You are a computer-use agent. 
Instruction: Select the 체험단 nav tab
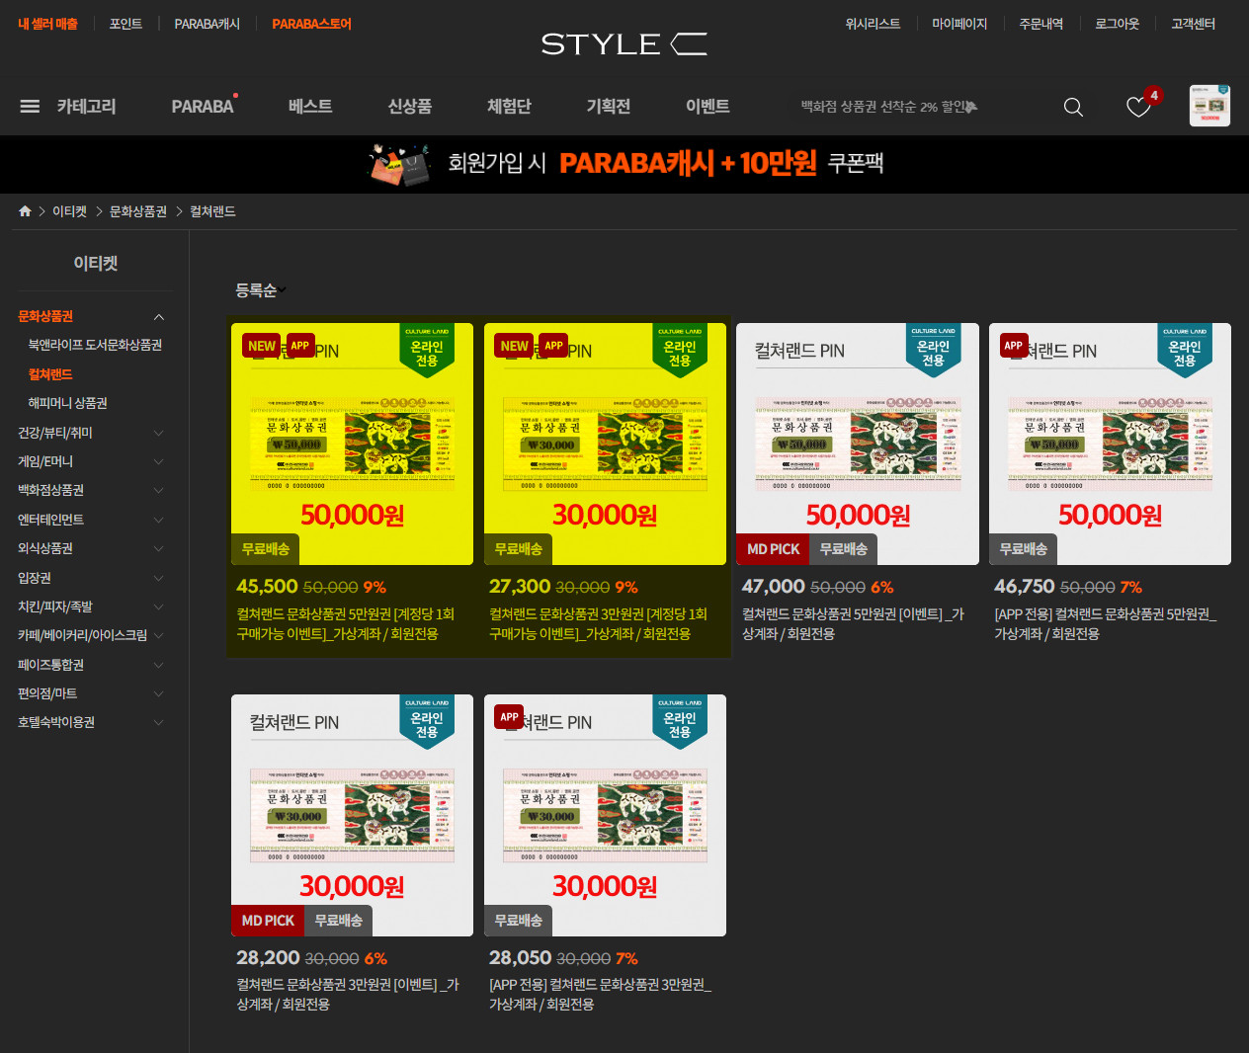click(509, 106)
